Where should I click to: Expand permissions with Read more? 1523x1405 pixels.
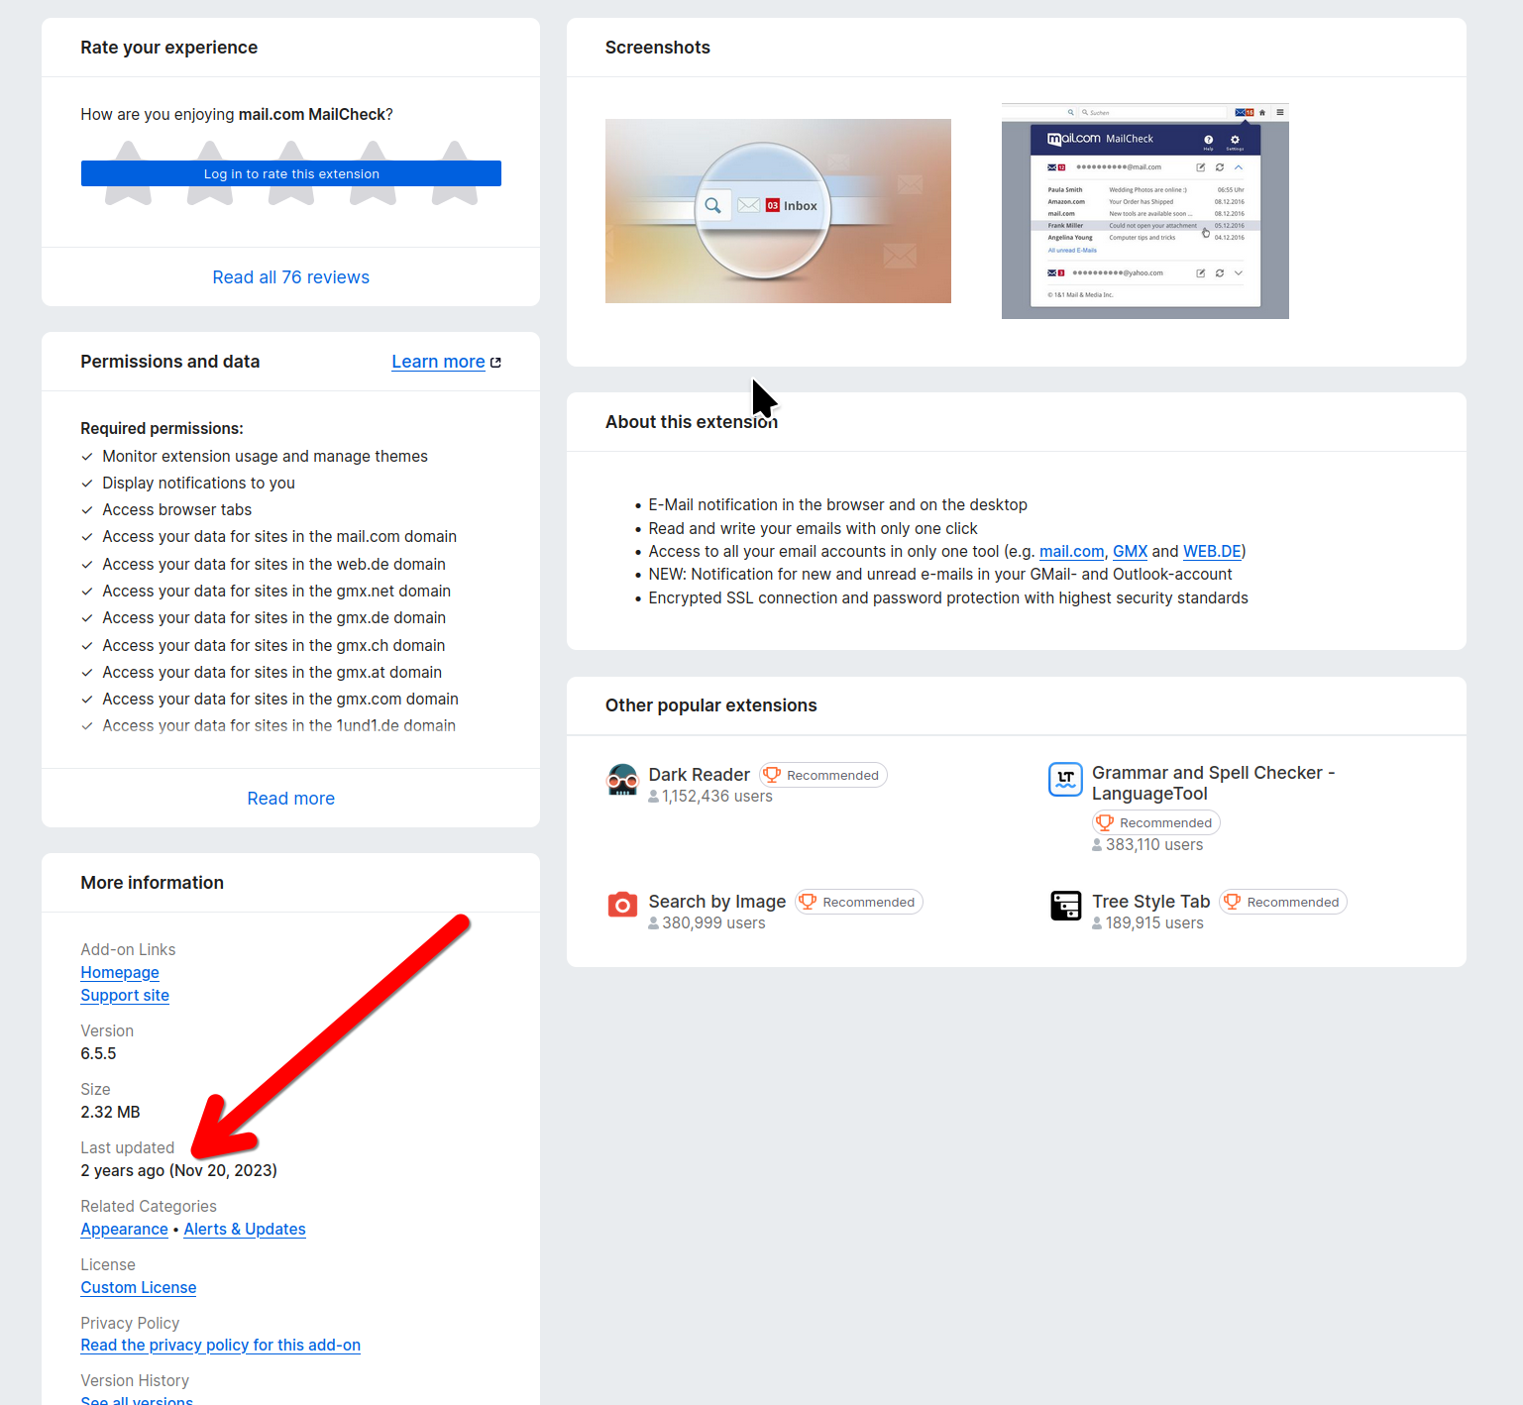[x=291, y=799]
